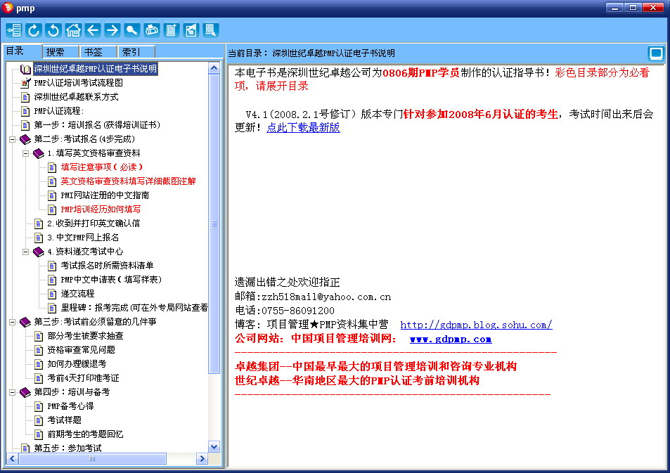The image size is (670, 473).
Task: Open 考试报名时所需资料清单 item
Action: [x=107, y=266]
